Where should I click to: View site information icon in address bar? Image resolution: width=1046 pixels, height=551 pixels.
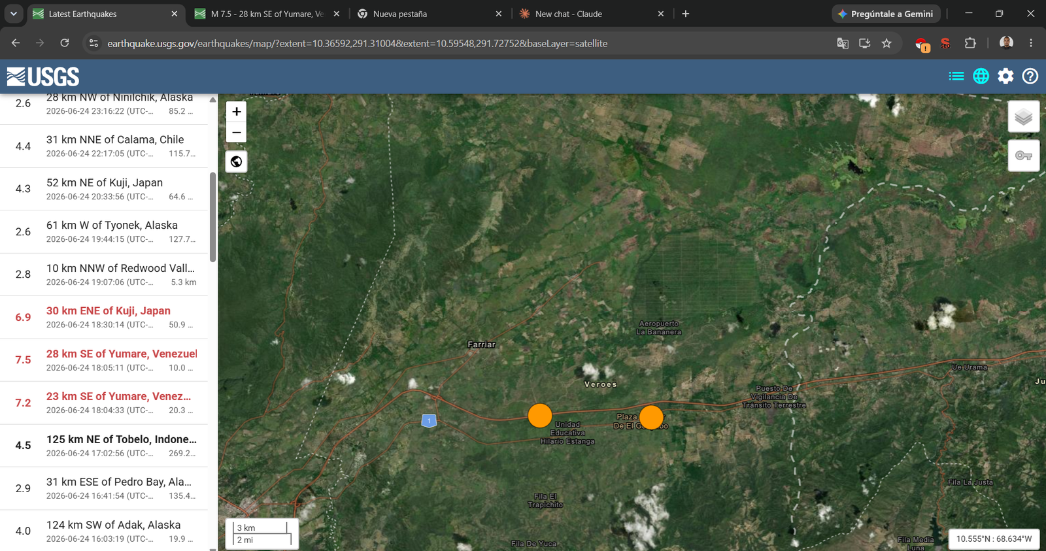pos(93,43)
